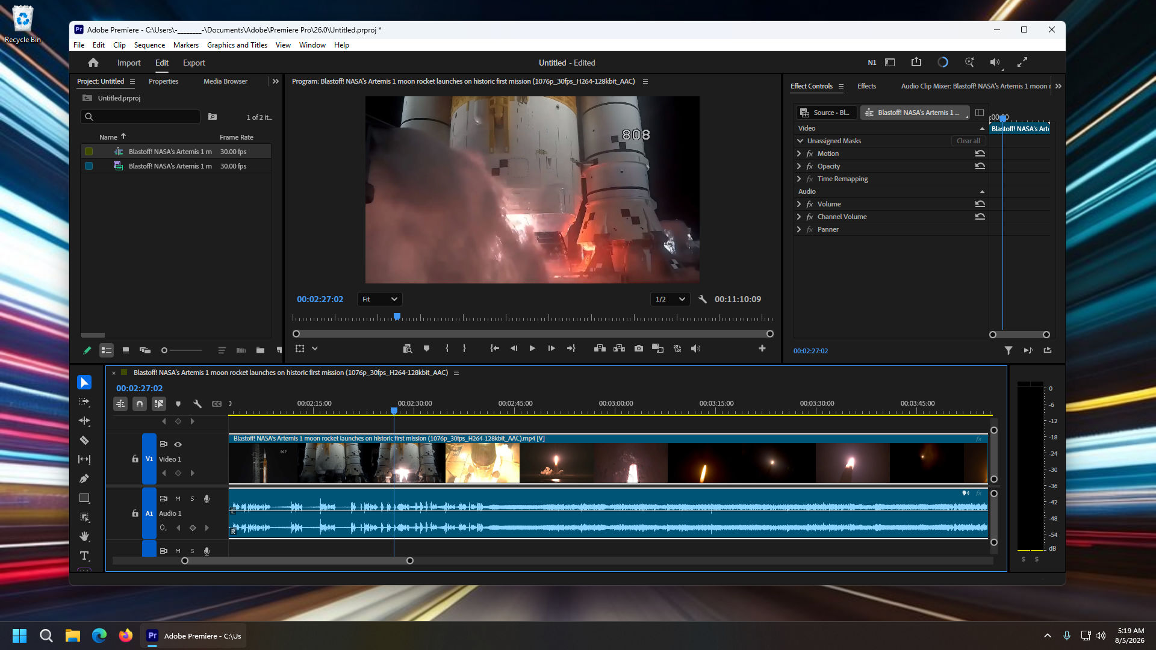Click the Program monitor playhead marker
Viewport: 1156px width, 650px height.
coord(397,316)
